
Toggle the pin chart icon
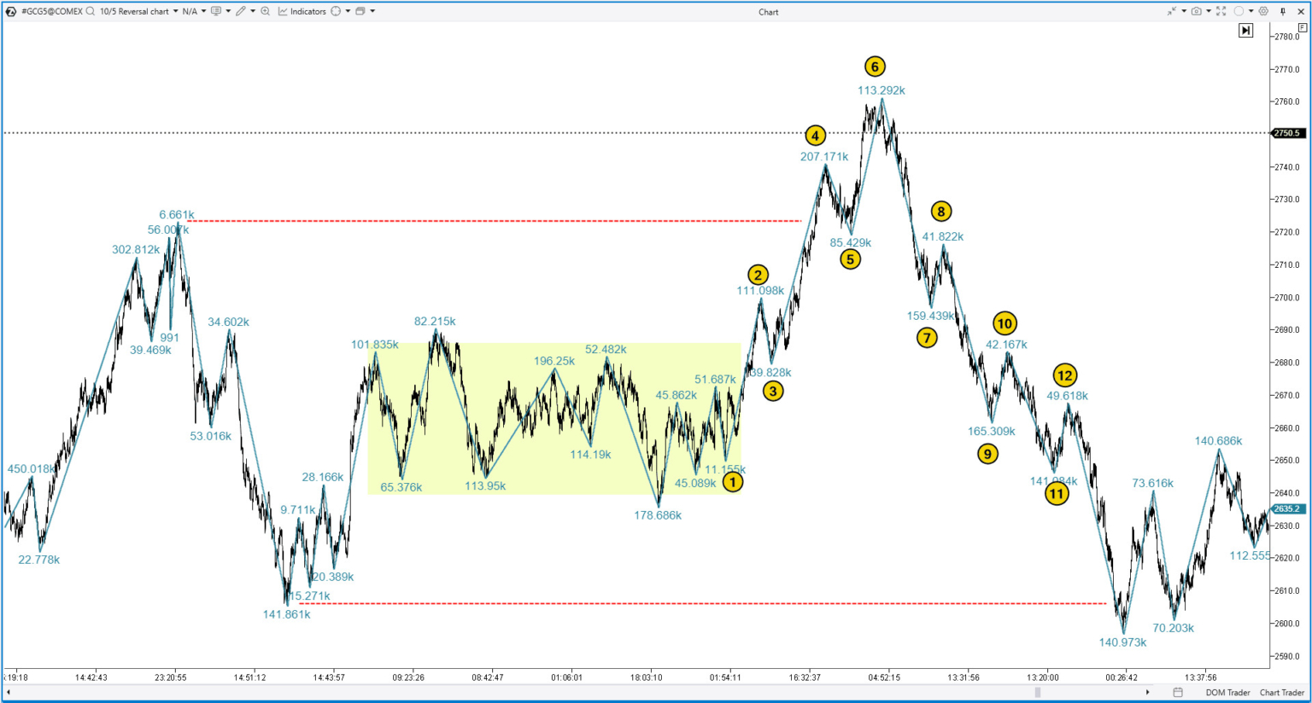[1283, 11]
